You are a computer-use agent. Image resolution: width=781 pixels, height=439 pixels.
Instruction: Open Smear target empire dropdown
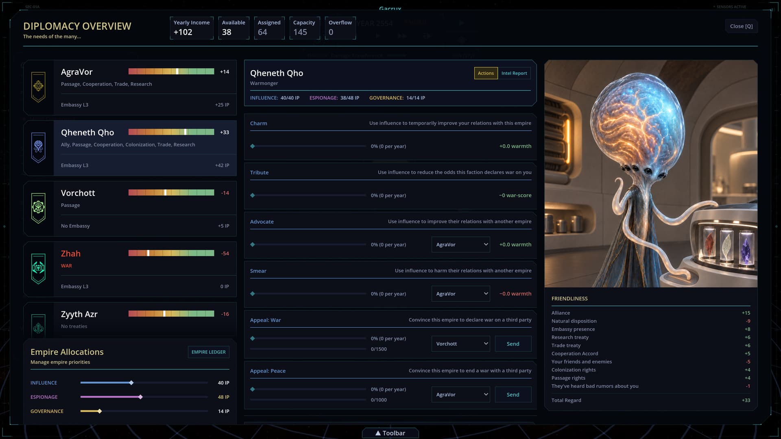(460, 294)
